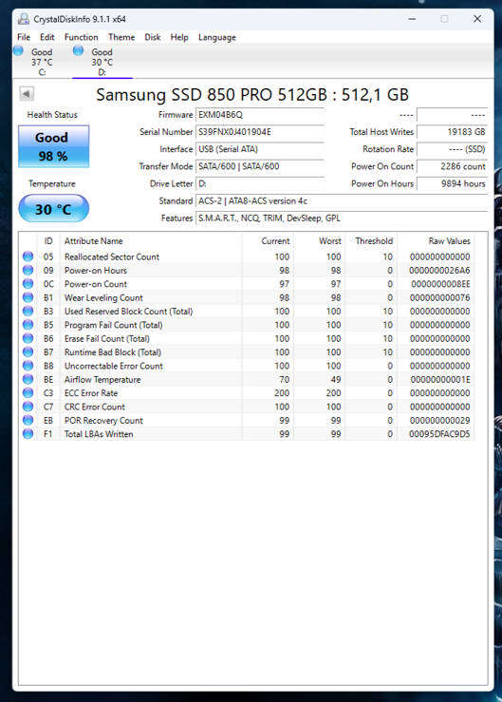502x702 pixels.
Task: Select the CRC Error Count attribute name
Action: 94,407
